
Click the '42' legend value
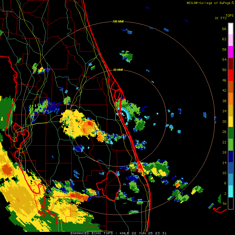(224, 91)
